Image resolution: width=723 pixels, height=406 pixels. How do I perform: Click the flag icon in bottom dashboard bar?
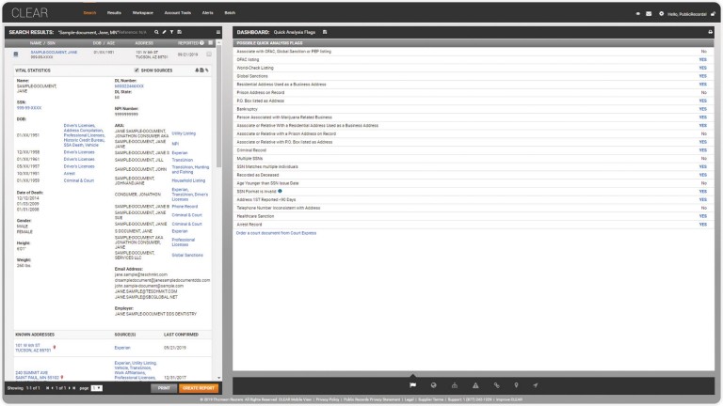point(412,385)
